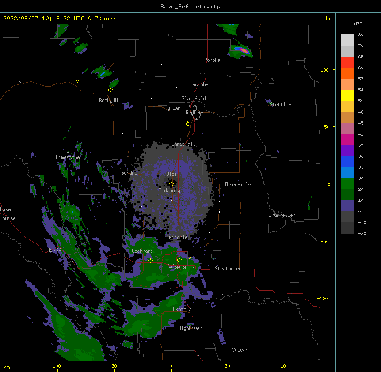Viewport: 381px width, 372px height.
Task: Click the HighRiver city label
Action: 190,328
